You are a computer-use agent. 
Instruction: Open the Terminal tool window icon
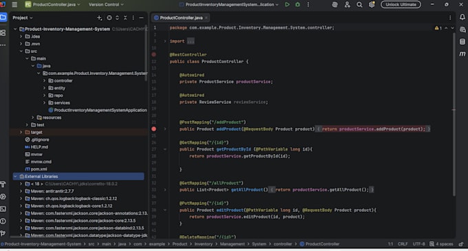3,209
